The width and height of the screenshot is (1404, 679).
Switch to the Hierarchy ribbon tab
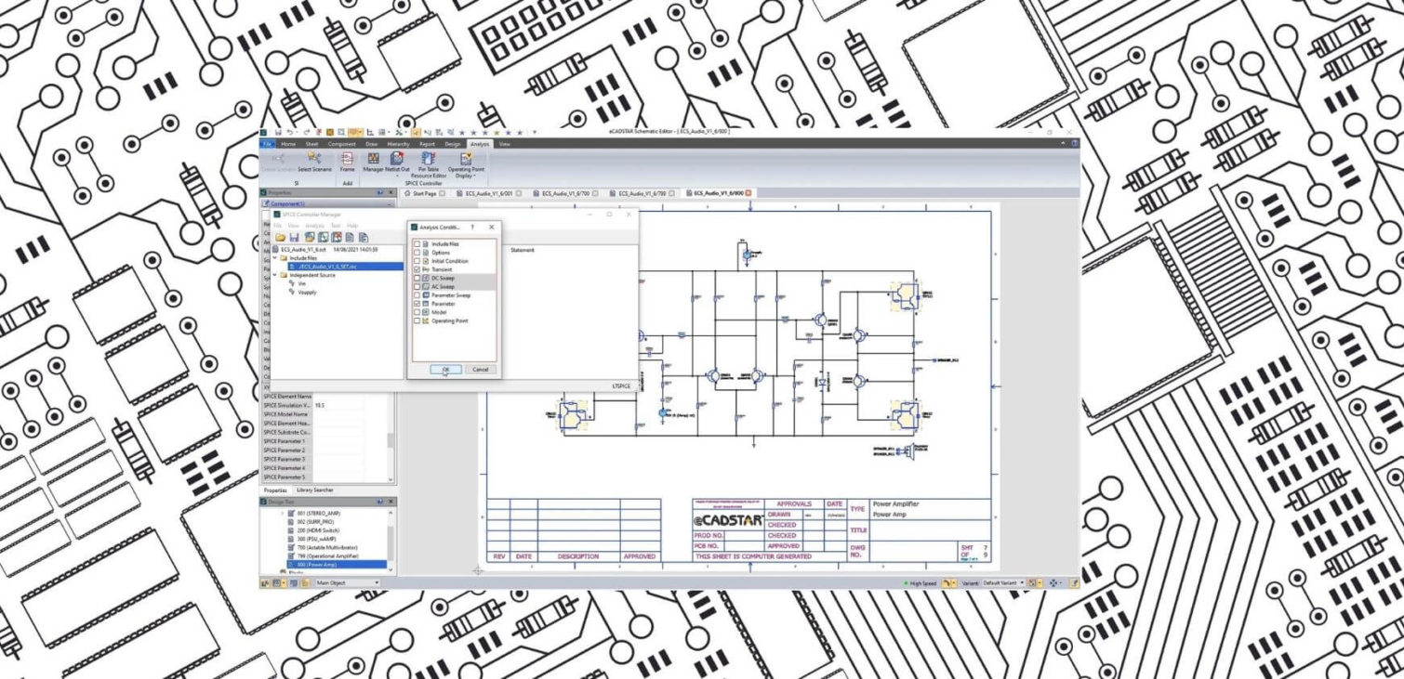(398, 144)
